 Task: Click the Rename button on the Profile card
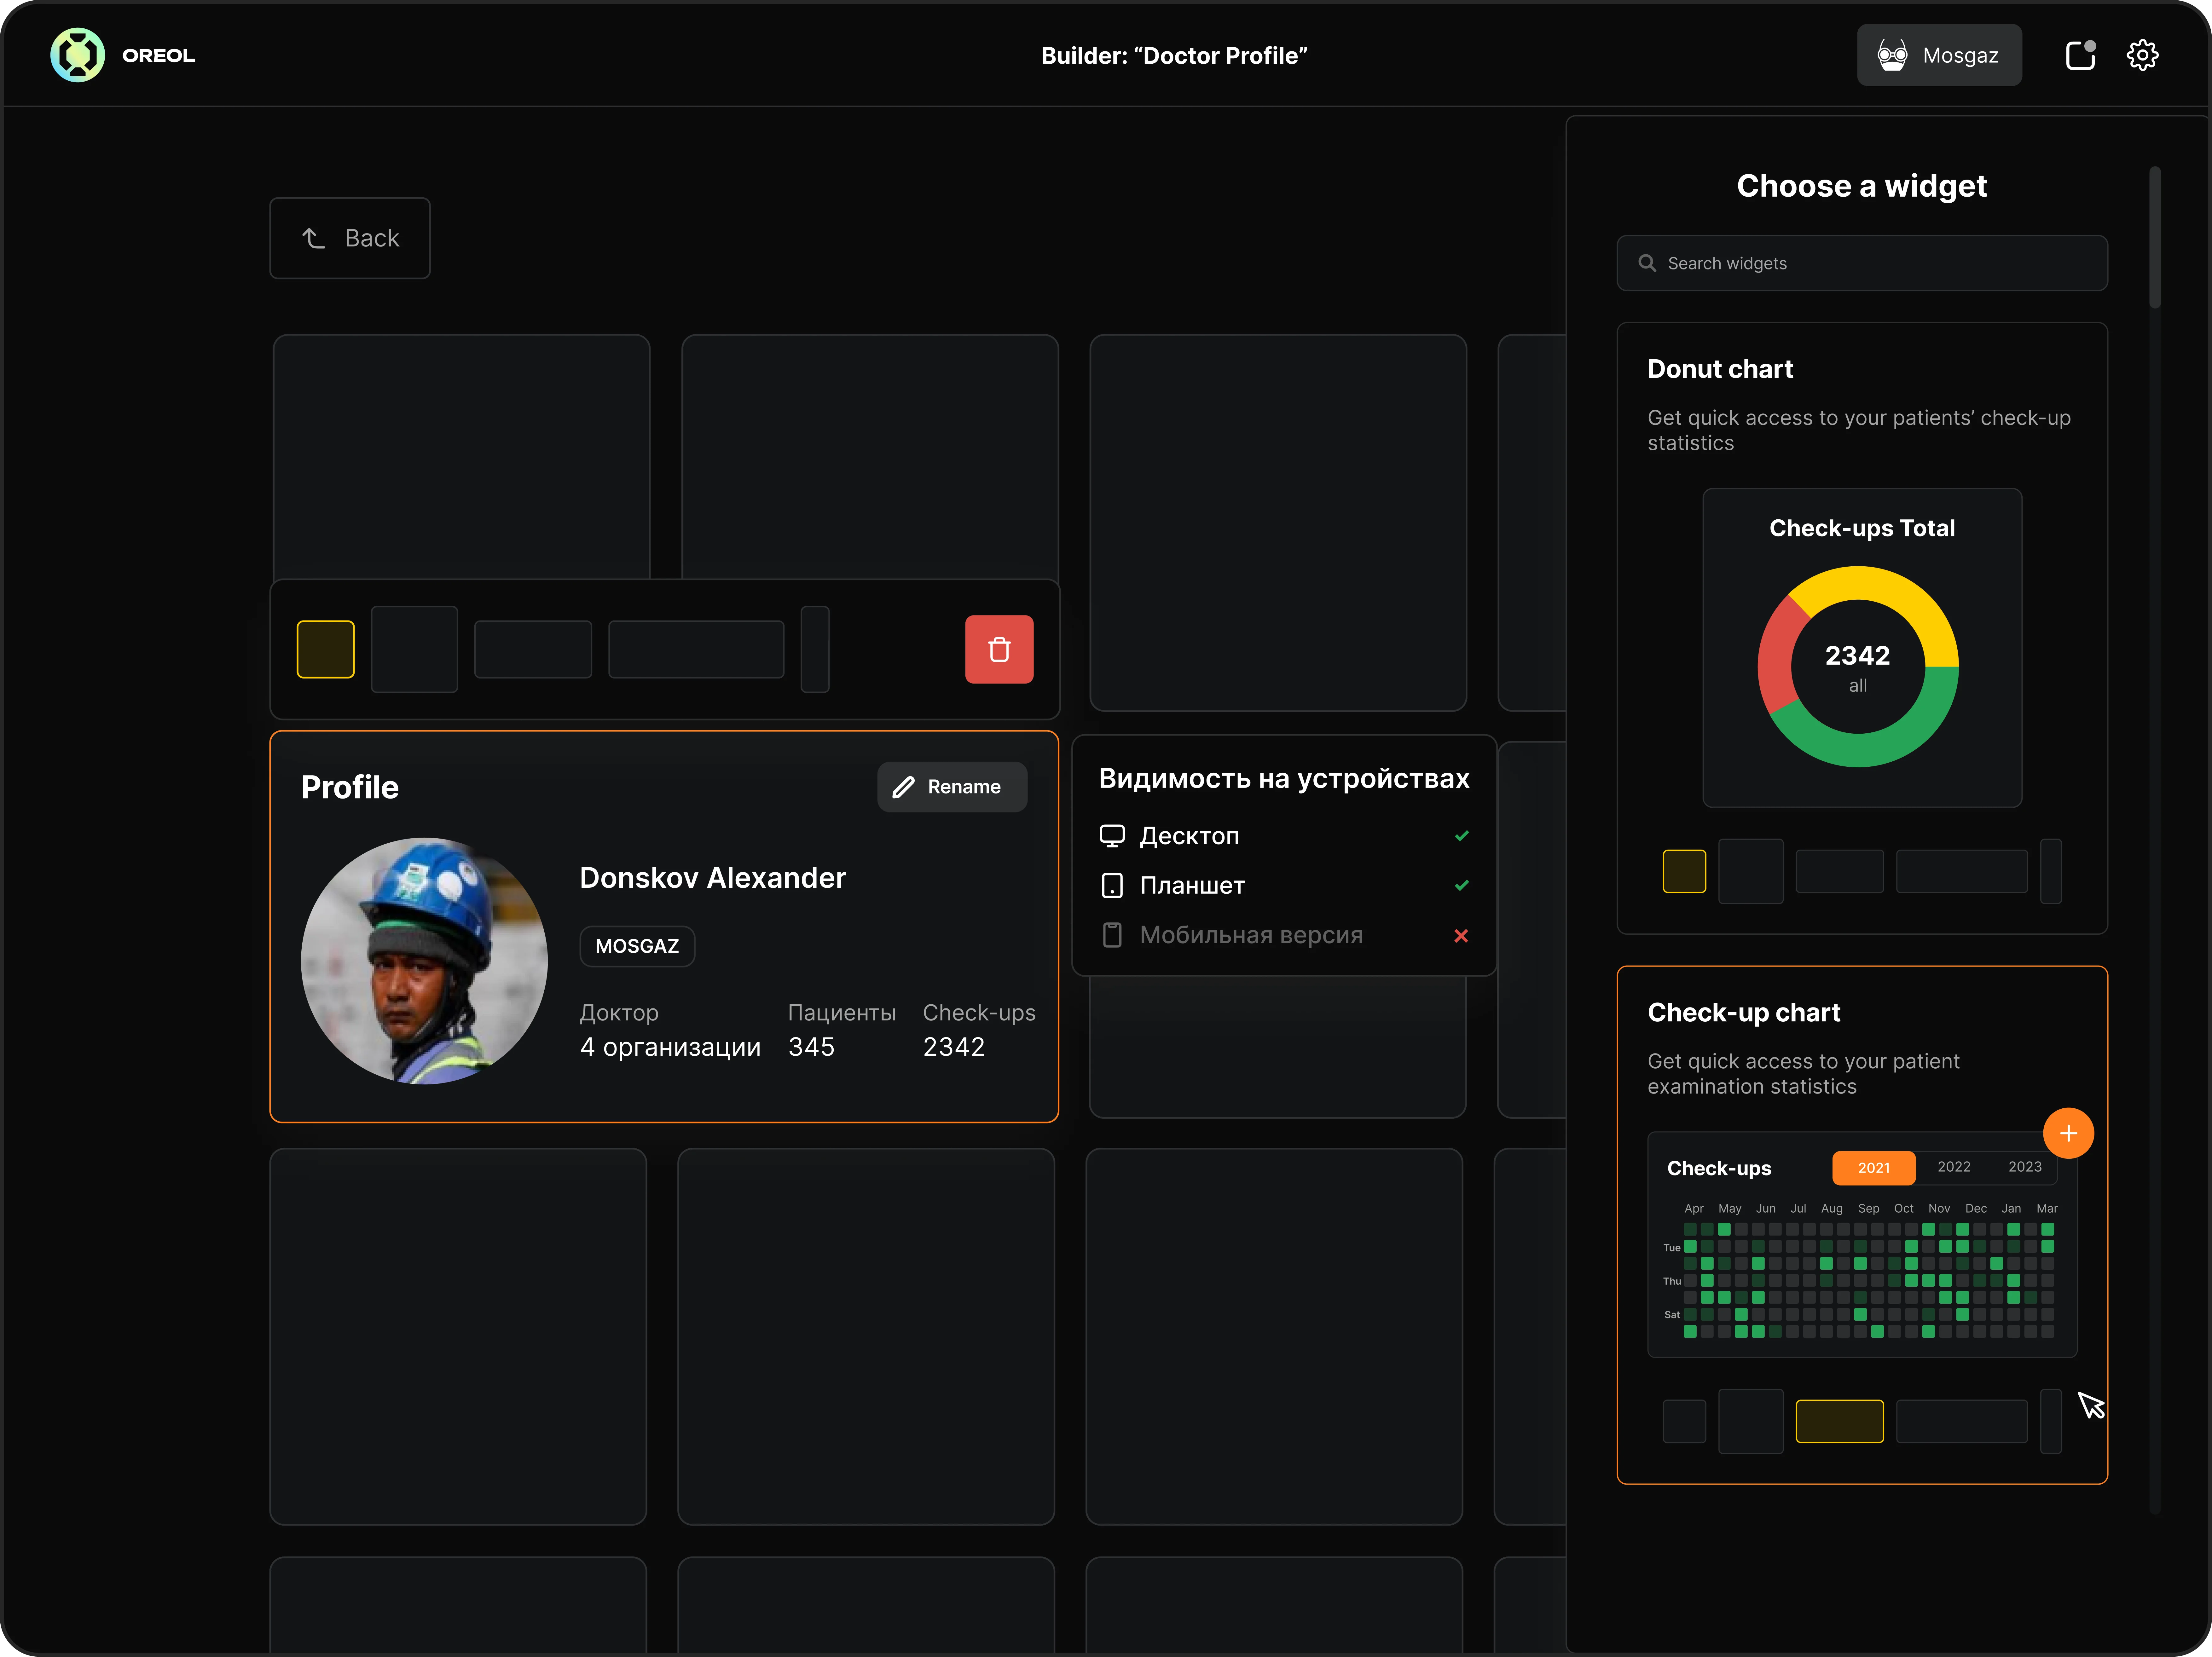tap(951, 787)
